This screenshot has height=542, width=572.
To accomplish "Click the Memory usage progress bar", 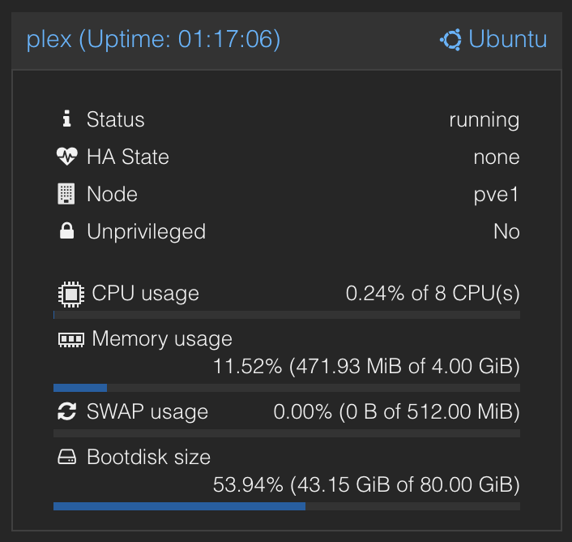I will 287,387.
